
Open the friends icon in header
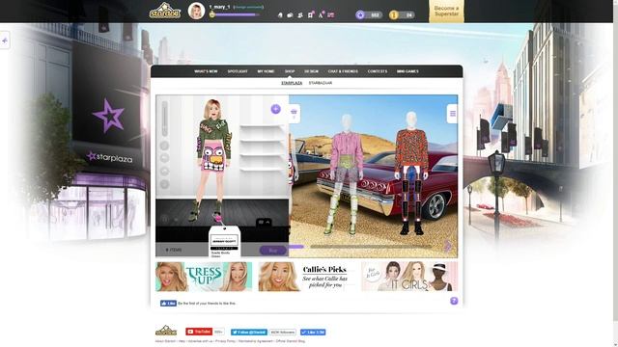click(x=300, y=15)
